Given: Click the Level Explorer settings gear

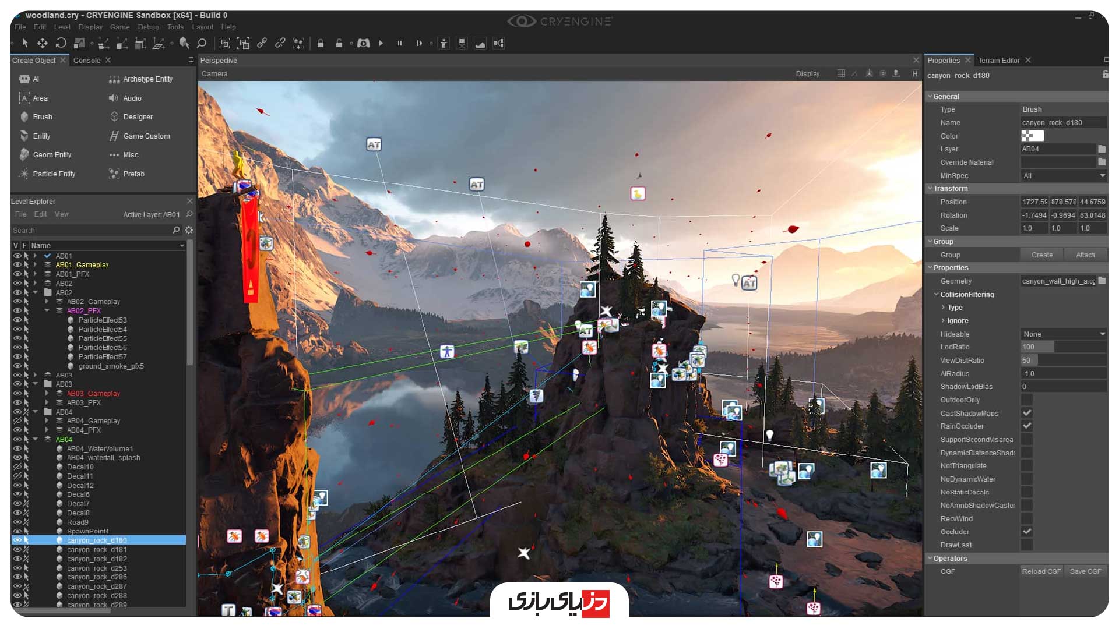Looking at the screenshot, I should pyautogui.click(x=189, y=231).
